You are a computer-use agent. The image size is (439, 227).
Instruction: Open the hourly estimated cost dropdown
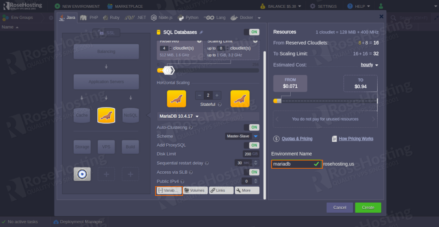(x=370, y=65)
